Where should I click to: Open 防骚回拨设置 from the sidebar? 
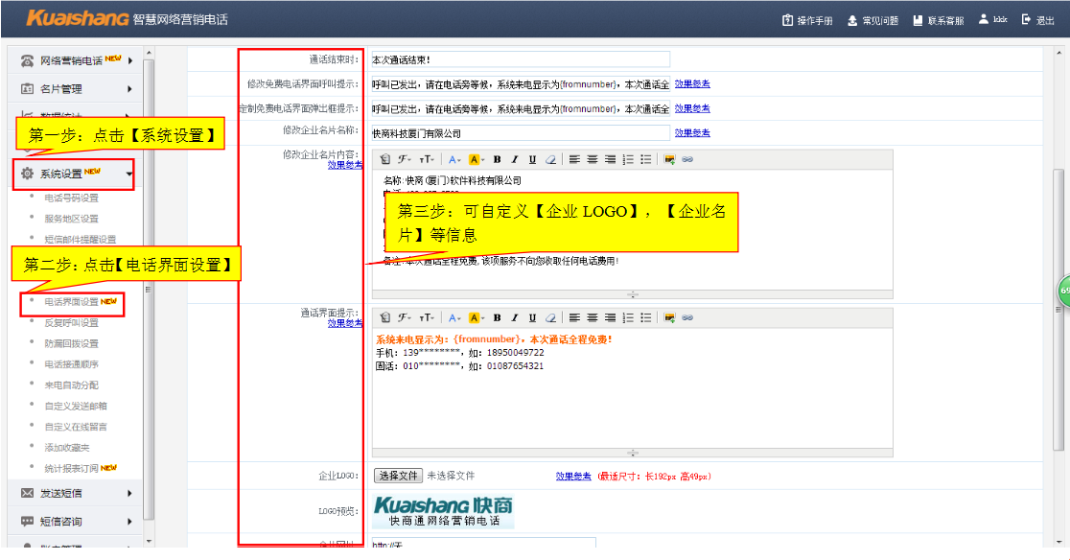pos(71,343)
